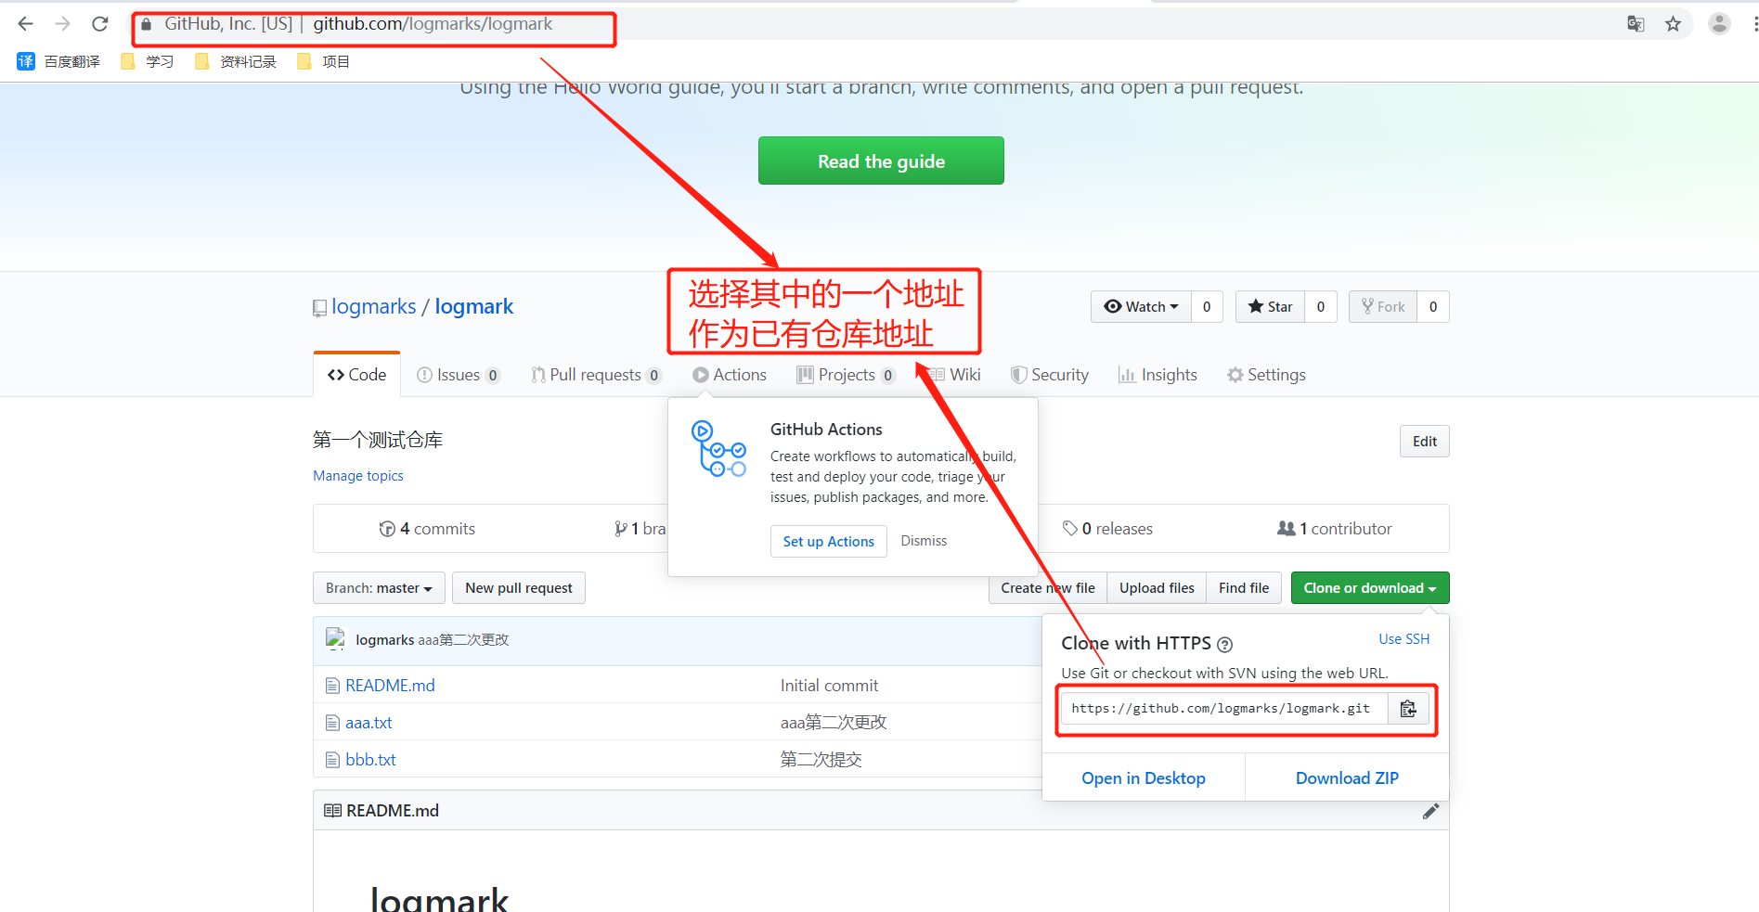Open the logmarks owner link
Image resolution: width=1759 pixels, height=912 pixels.
pos(374,306)
